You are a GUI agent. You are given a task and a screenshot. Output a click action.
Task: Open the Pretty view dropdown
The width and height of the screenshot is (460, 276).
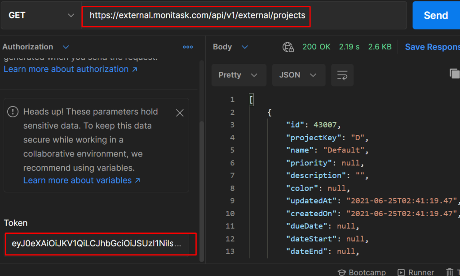pyautogui.click(x=239, y=75)
